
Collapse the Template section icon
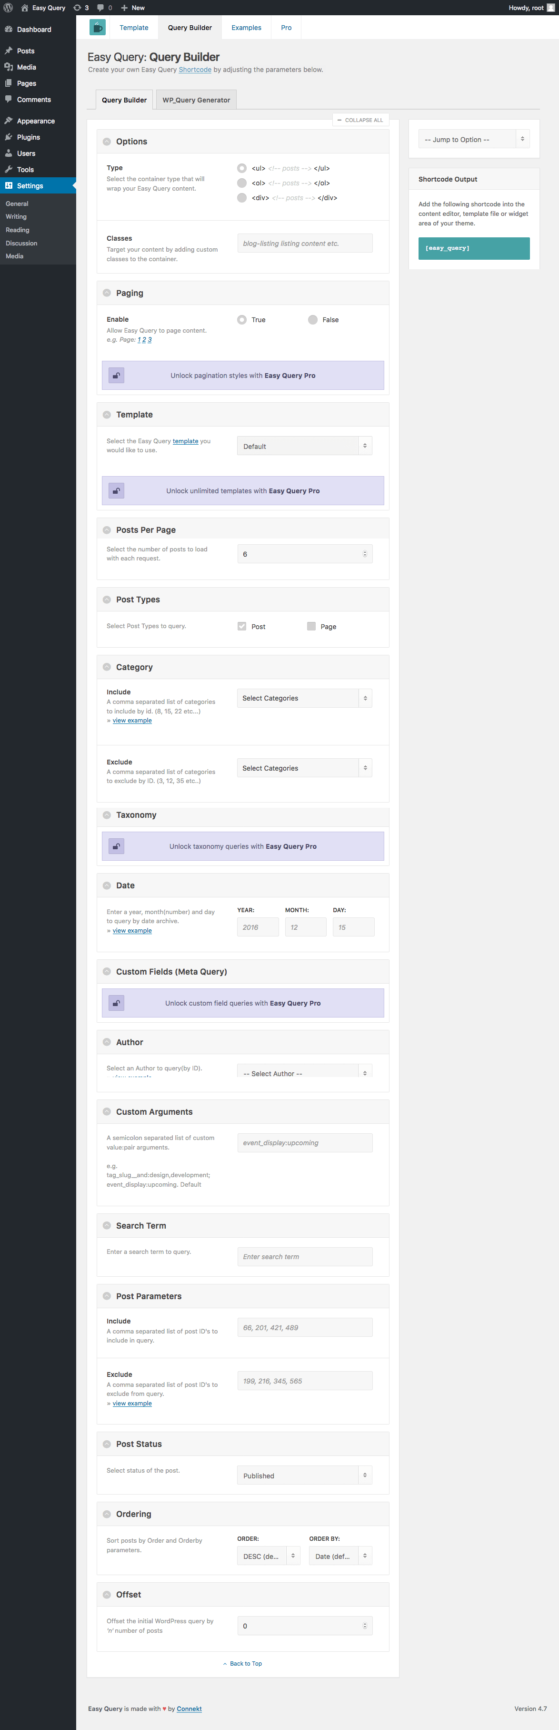(x=107, y=414)
